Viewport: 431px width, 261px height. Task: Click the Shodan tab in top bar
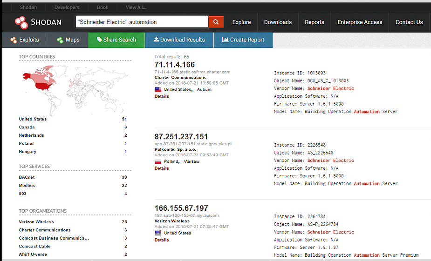(28, 7)
